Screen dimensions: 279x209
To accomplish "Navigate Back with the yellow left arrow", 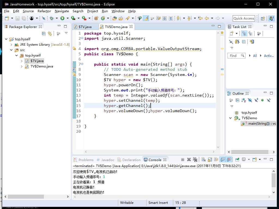I will pyautogui.click(x=207, y=18).
